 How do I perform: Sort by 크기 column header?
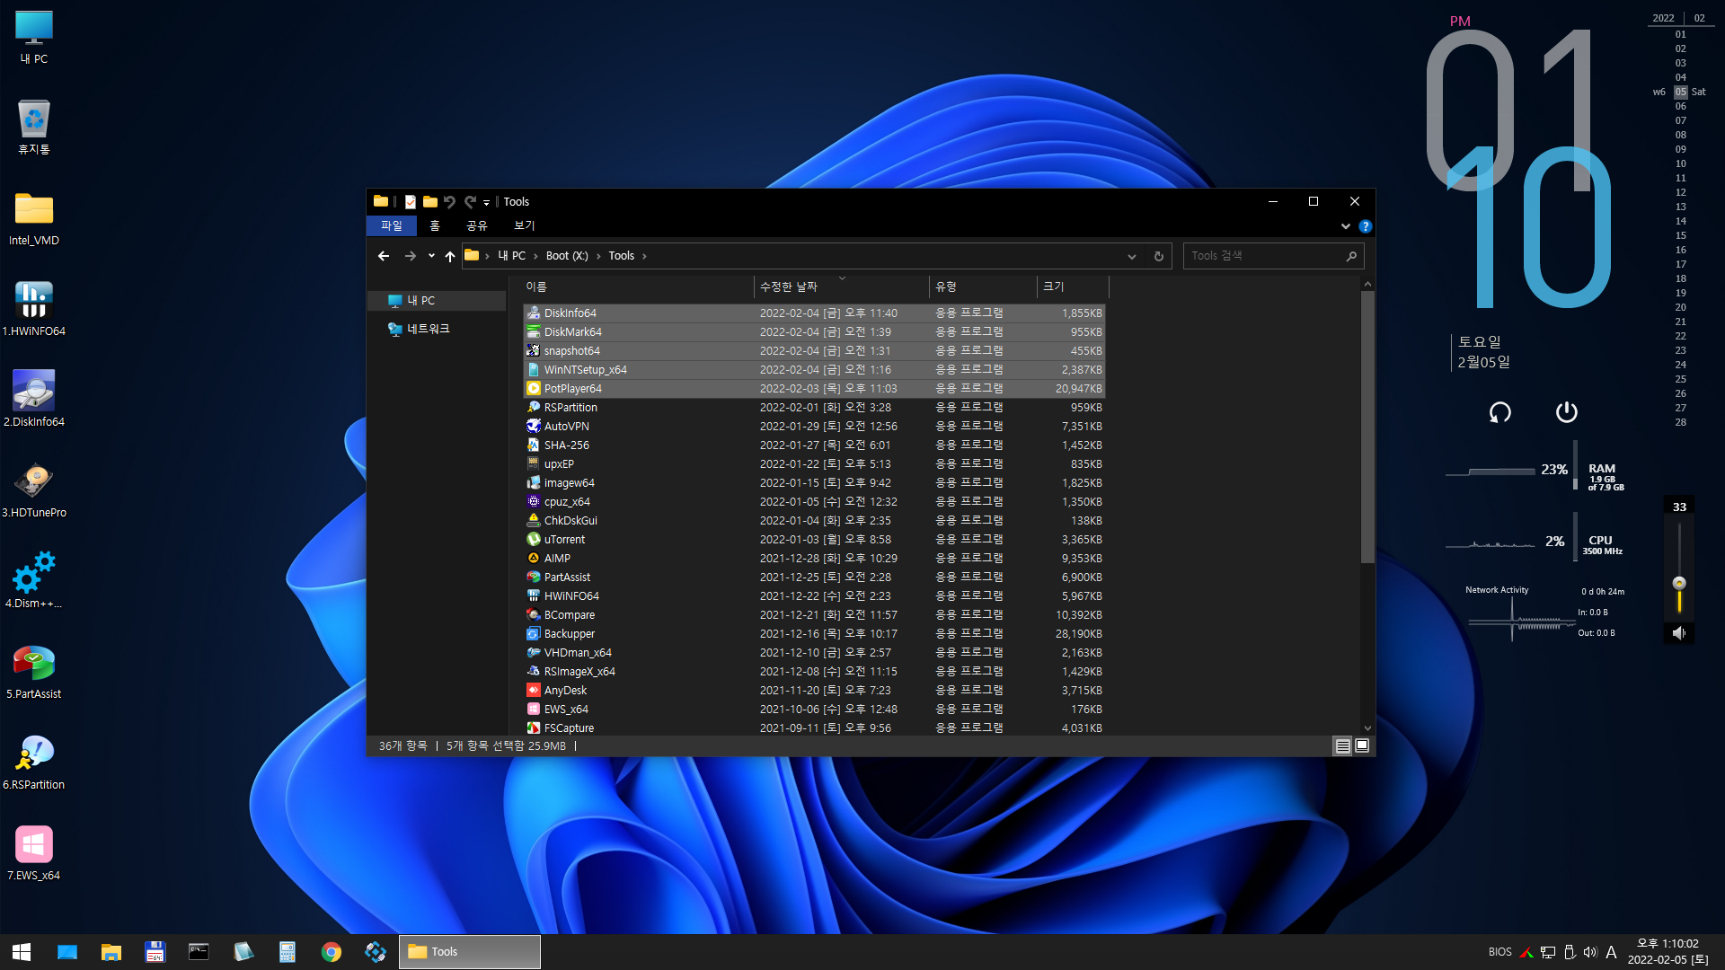tap(1073, 287)
